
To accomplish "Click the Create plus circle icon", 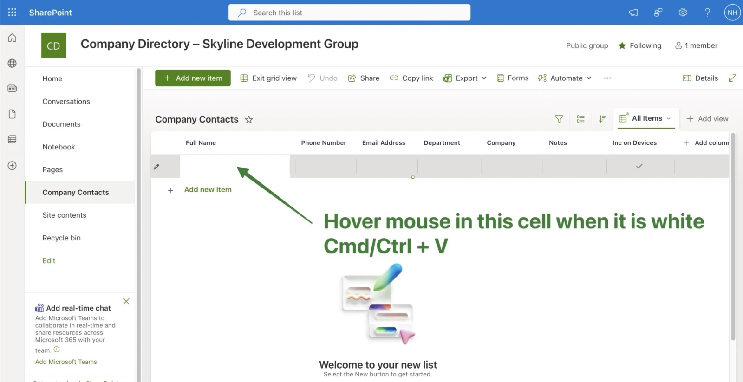I will 12,166.
